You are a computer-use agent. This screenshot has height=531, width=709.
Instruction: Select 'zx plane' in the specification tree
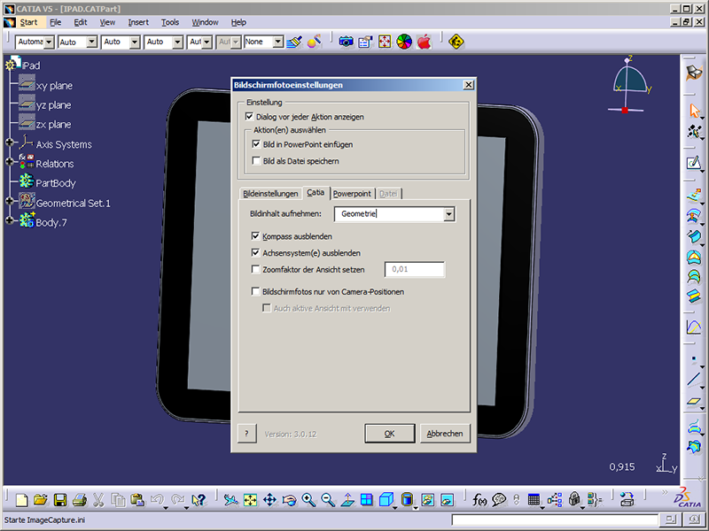53,125
